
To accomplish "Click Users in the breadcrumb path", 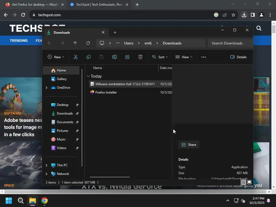I will 129,43.
